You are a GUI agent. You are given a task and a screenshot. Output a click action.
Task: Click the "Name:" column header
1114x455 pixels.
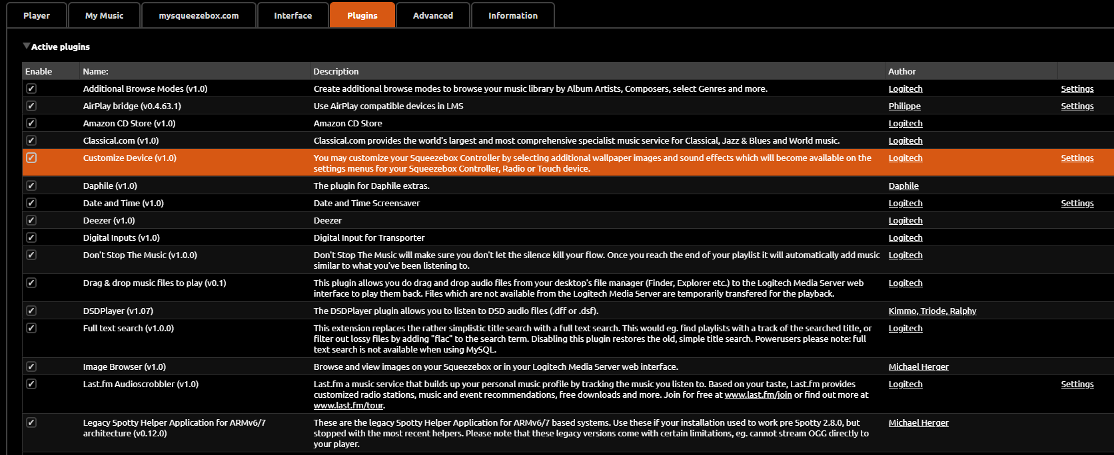[96, 71]
